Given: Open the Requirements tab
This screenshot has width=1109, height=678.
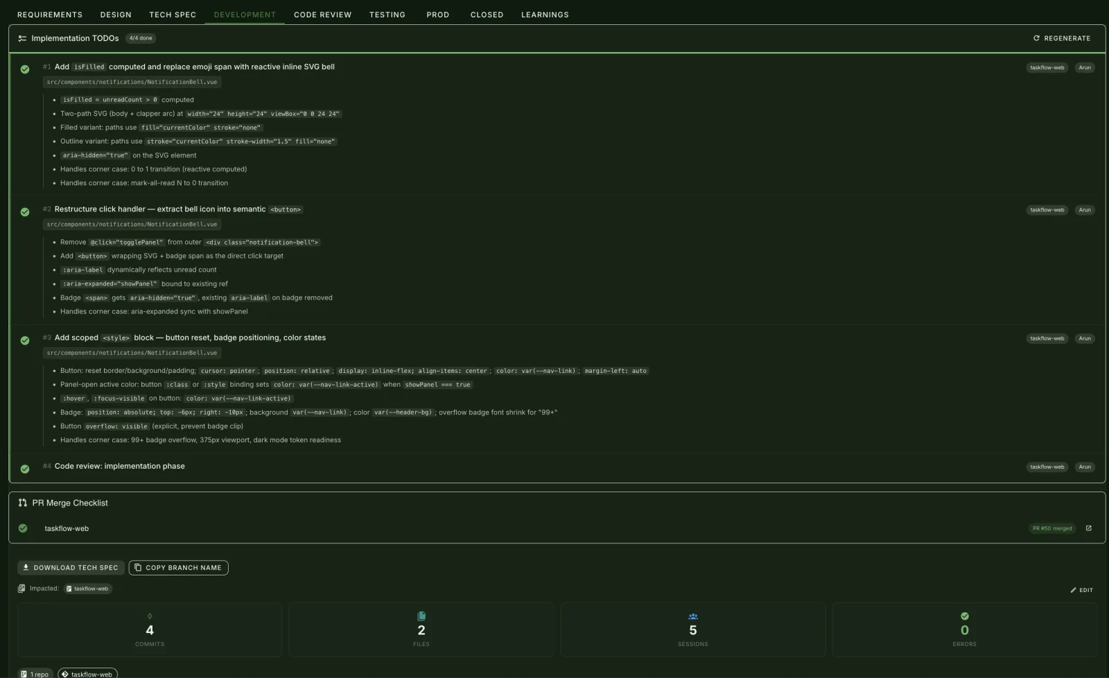Looking at the screenshot, I should [50, 15].
